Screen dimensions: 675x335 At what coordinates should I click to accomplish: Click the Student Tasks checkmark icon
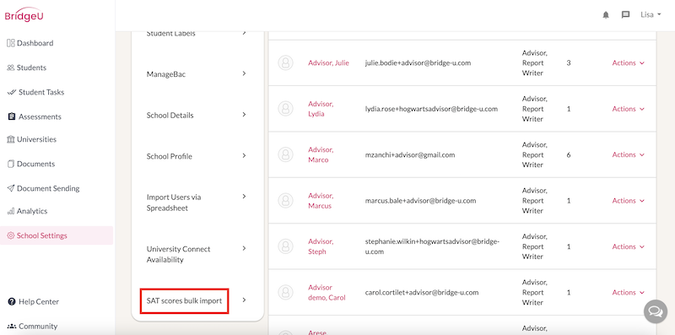pyautogui.click(x=12, y=92)
